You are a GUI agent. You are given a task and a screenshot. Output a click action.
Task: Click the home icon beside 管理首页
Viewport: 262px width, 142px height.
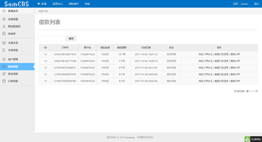4,11
